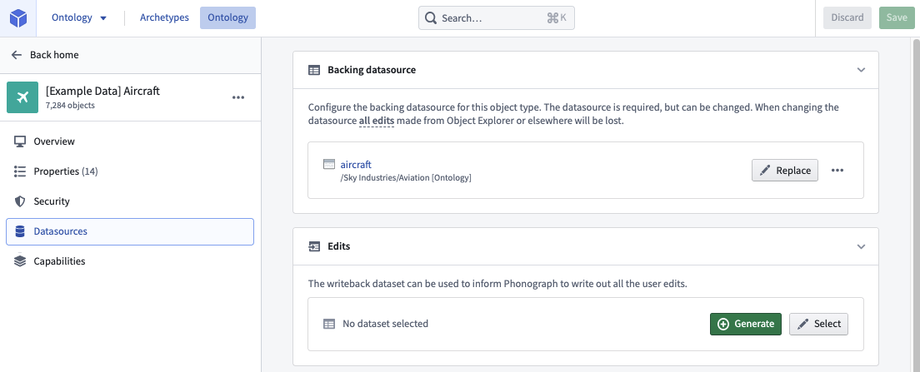Open the aircraft dataset link

pos(356,165)
